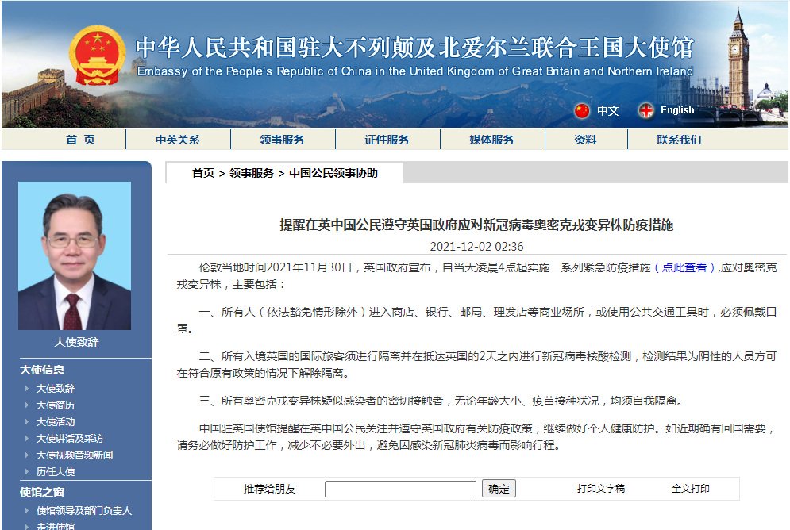Open the 资料 navigation menu
Screen dimensions: 790x530
pyautogui.click(x=585, y=140)
